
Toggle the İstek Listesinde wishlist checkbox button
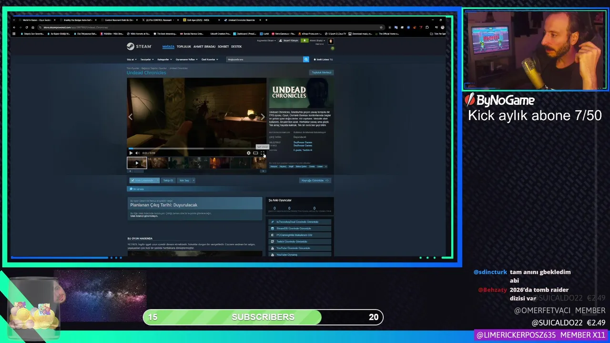point(142,181)
